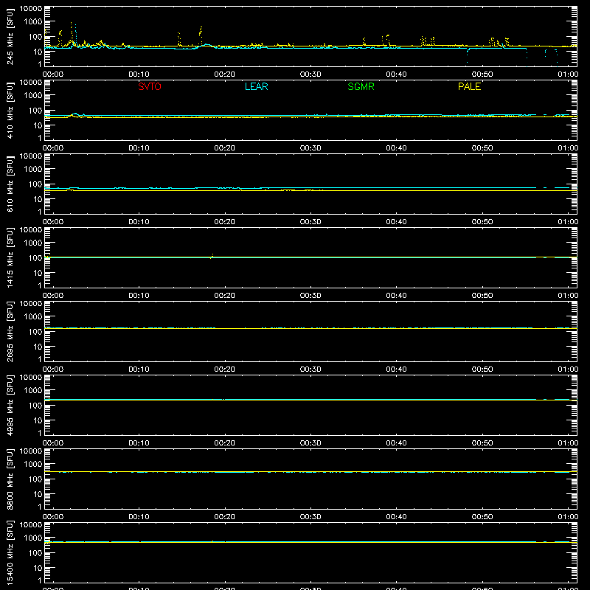The height and width of the screenshot is (590, 590).
Task: Click the red SVTO station label
Action: tap(150, 86)
